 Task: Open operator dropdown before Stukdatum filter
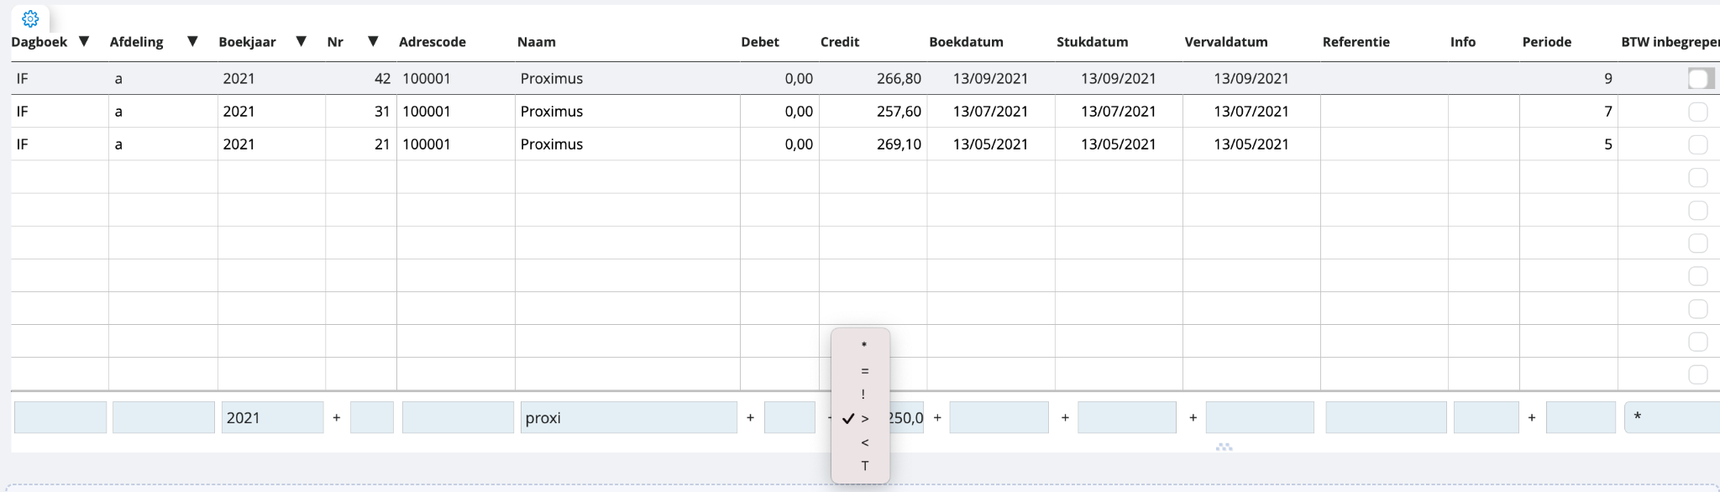[1065, 417]
